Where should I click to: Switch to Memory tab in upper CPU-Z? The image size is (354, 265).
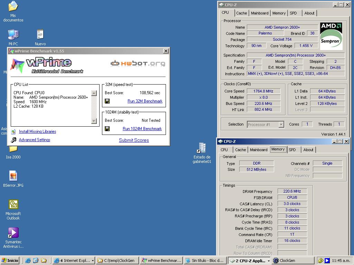pos(279,13)
